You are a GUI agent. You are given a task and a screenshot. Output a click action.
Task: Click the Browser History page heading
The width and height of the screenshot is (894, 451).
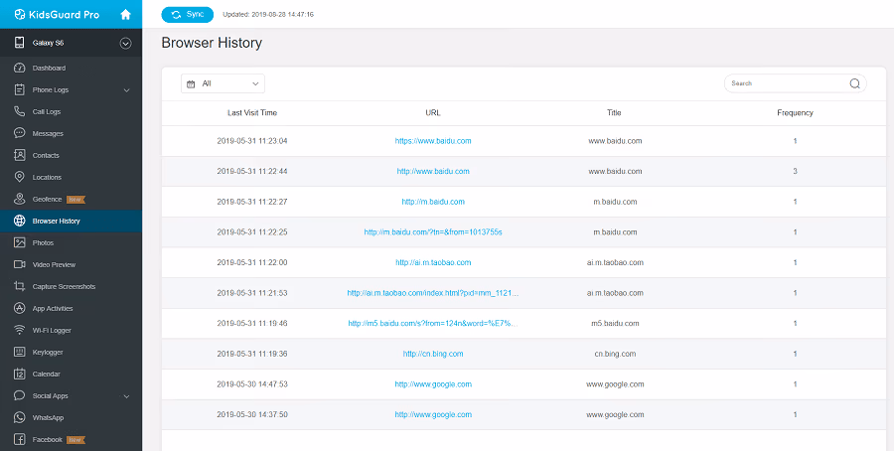point(212,43)
